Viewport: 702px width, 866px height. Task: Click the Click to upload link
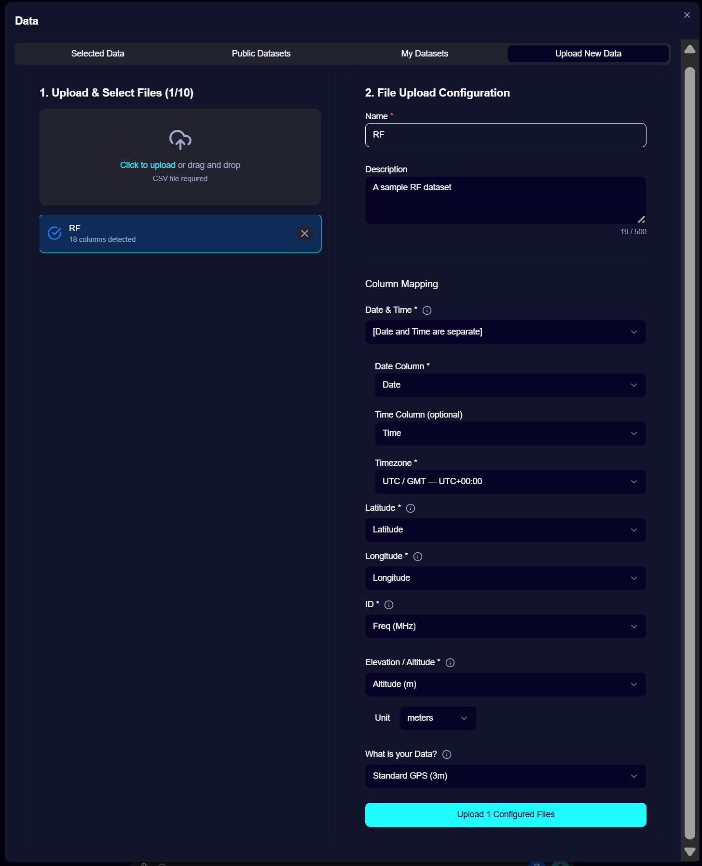[148, 165]
